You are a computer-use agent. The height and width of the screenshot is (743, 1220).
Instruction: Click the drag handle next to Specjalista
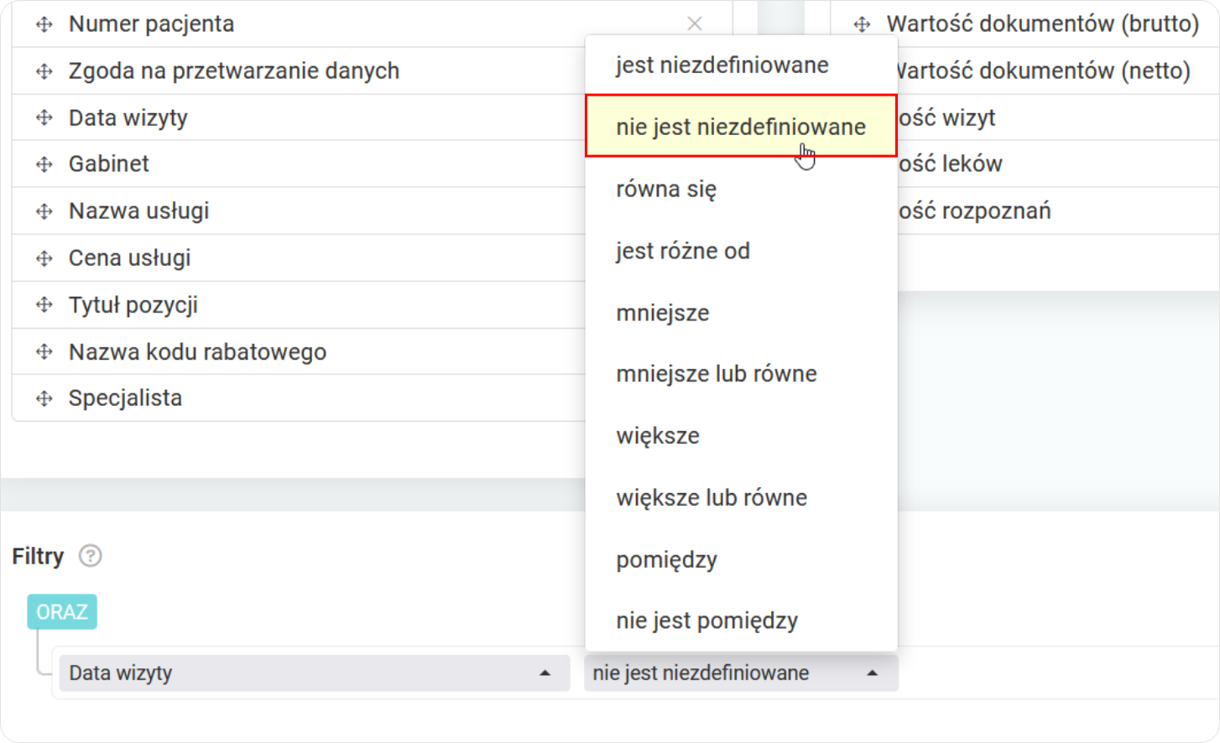(44, 398)
